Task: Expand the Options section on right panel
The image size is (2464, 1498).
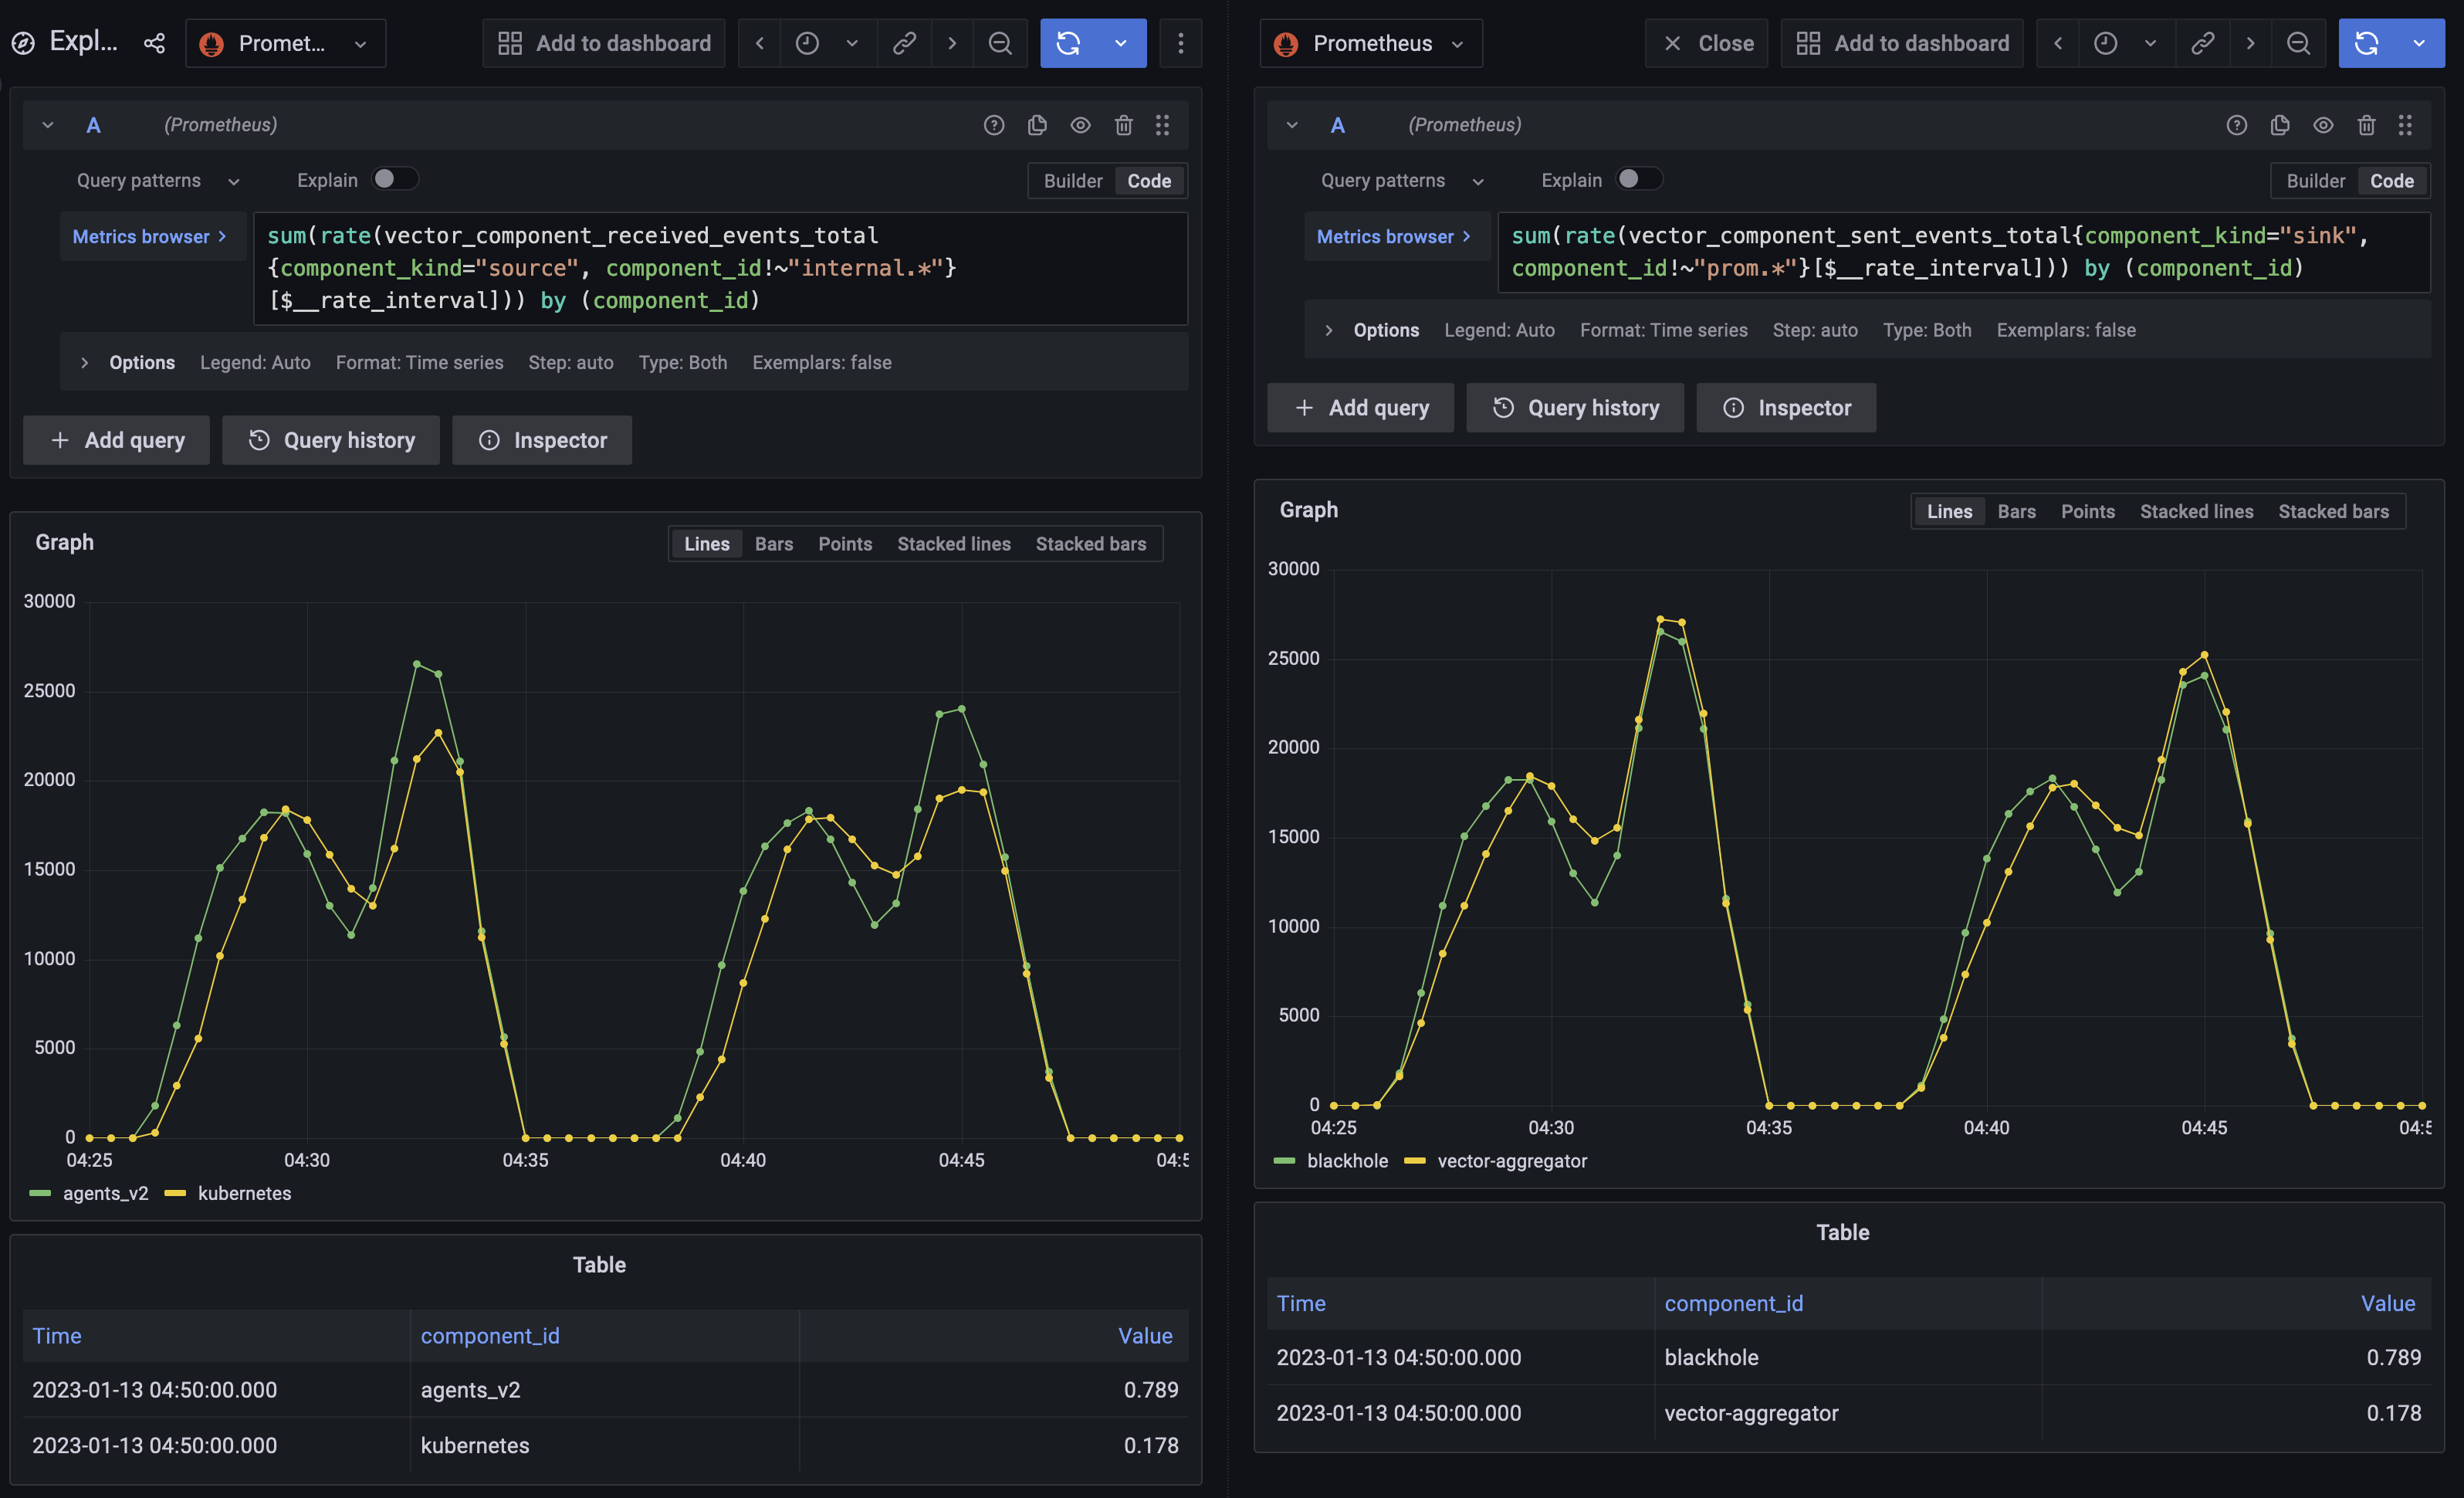Action: [1329, 330]
